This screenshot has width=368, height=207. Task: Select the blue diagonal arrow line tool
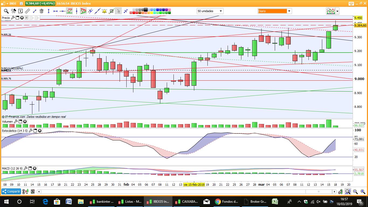click(126, 11)
